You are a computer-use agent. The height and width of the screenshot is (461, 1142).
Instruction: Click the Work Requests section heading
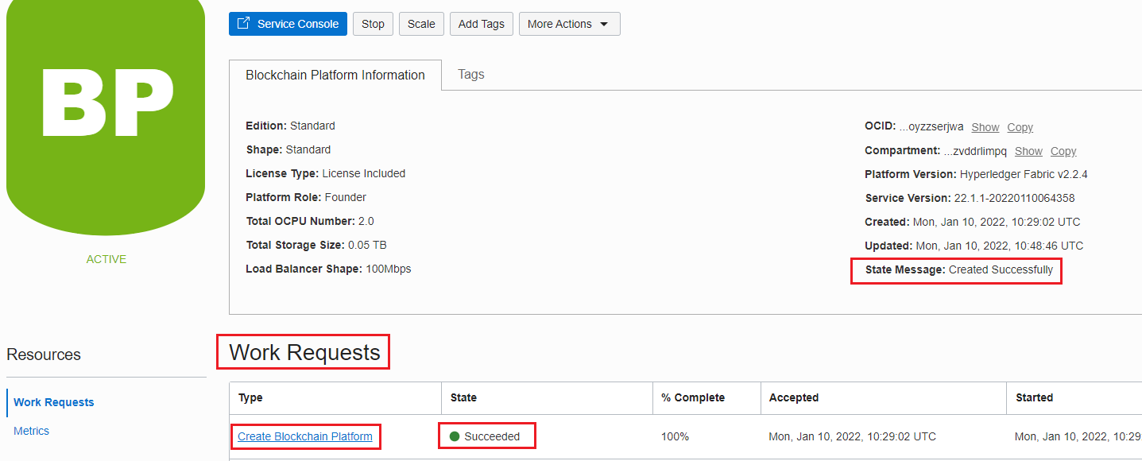(x=304, y=352)
